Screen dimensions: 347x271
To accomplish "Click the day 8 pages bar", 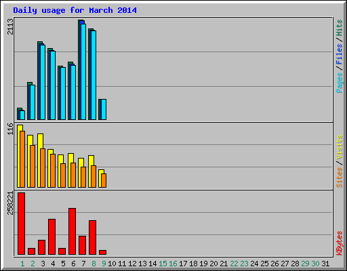I will pos(94,75).
